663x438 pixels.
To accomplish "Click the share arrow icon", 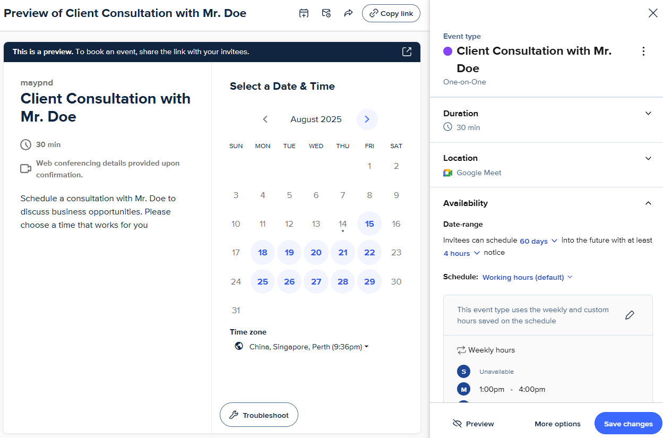I will pyautogui.click(x=348, y=13).
